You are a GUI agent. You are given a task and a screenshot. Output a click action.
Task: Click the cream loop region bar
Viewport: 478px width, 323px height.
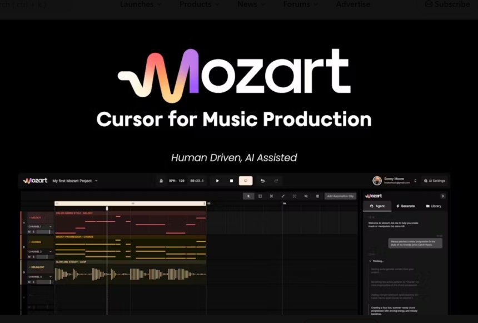click(131, 203)
